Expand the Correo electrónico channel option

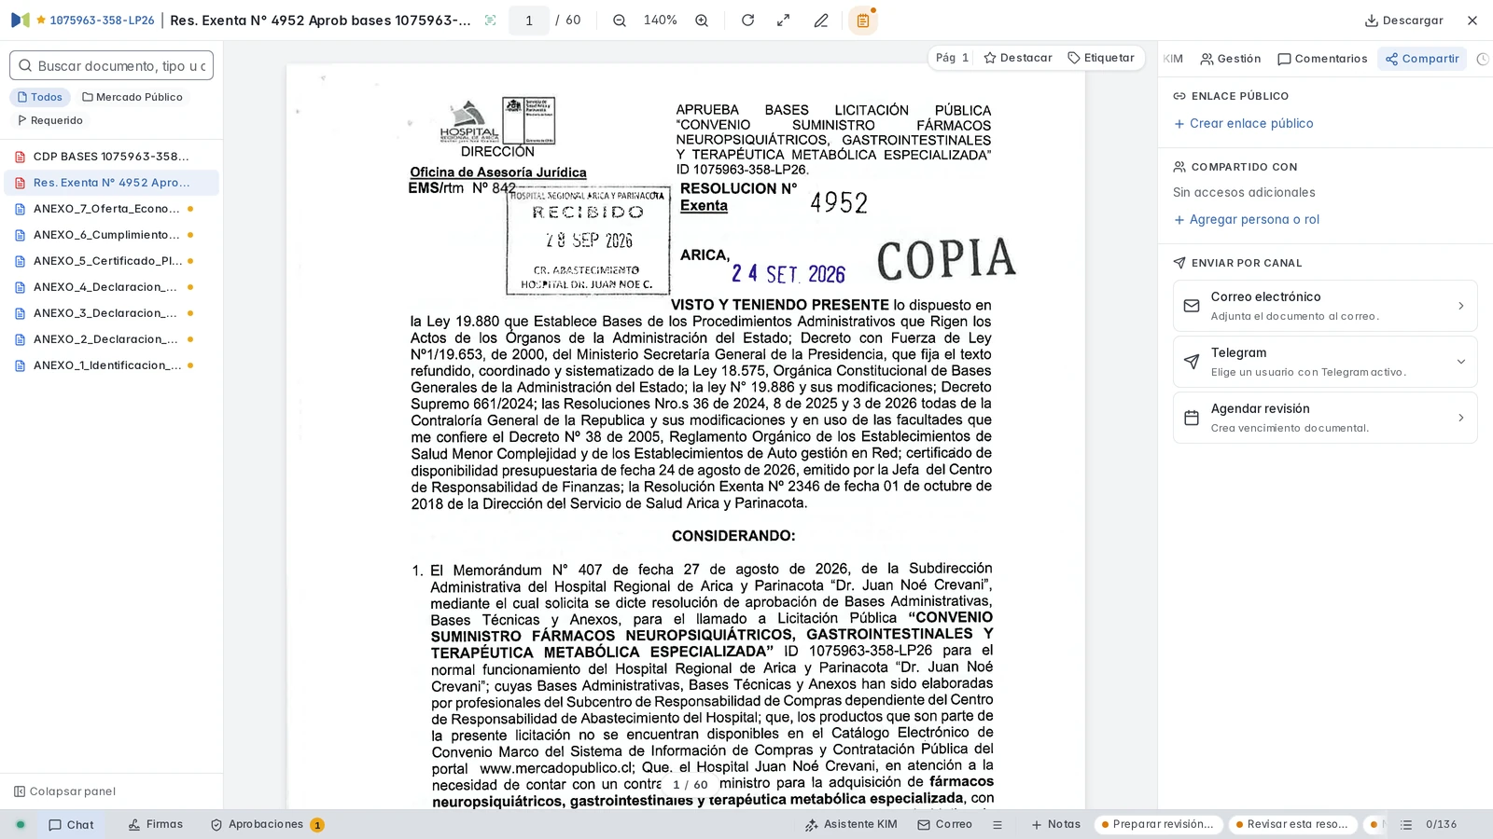point(1325,306)
